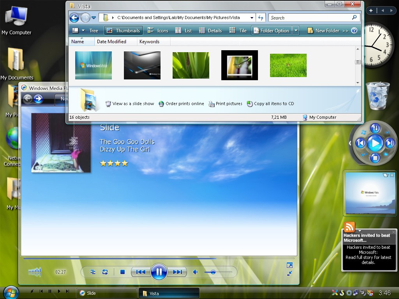The width and height of the screenshot is (399, 299).
Task: Mute the Media Player sound
Action: [196, 272]
